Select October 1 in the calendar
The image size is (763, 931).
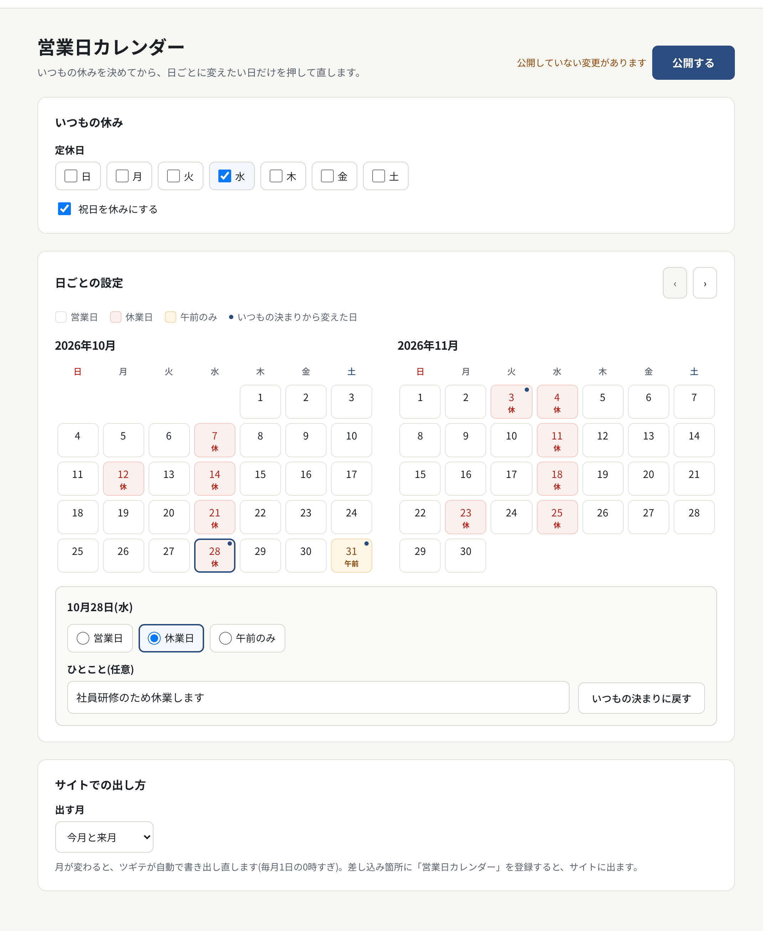click(x=260, y=402)
